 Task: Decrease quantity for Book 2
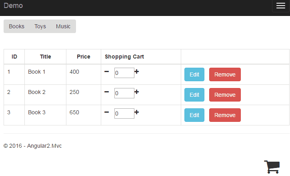[106, 92]
